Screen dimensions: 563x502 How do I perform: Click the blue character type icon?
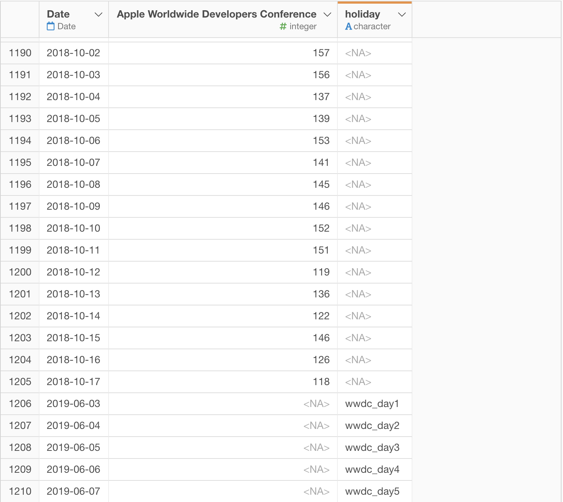tap(348, 26)
